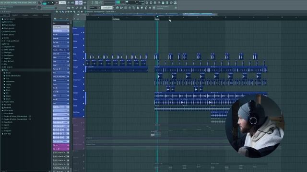Click the question mark help icon

pyautogui.click(x=159, y=2)
